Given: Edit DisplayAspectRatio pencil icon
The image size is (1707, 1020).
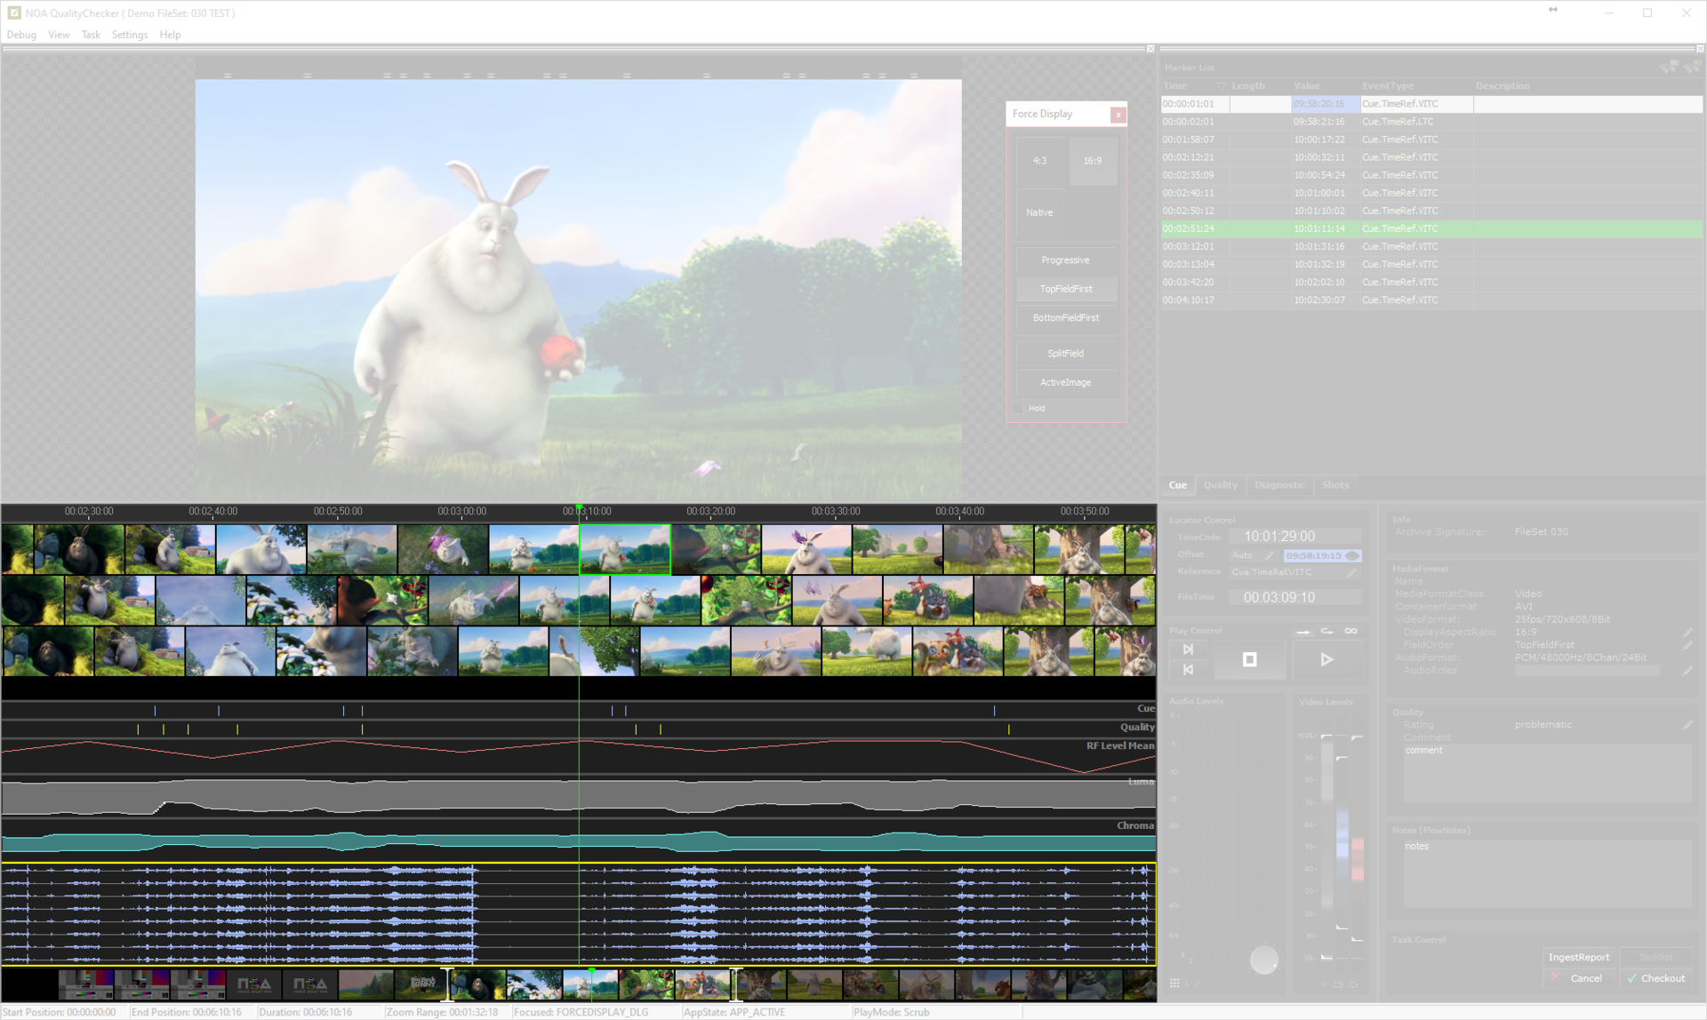Looking at the screenshot, I should point(1687,633).
